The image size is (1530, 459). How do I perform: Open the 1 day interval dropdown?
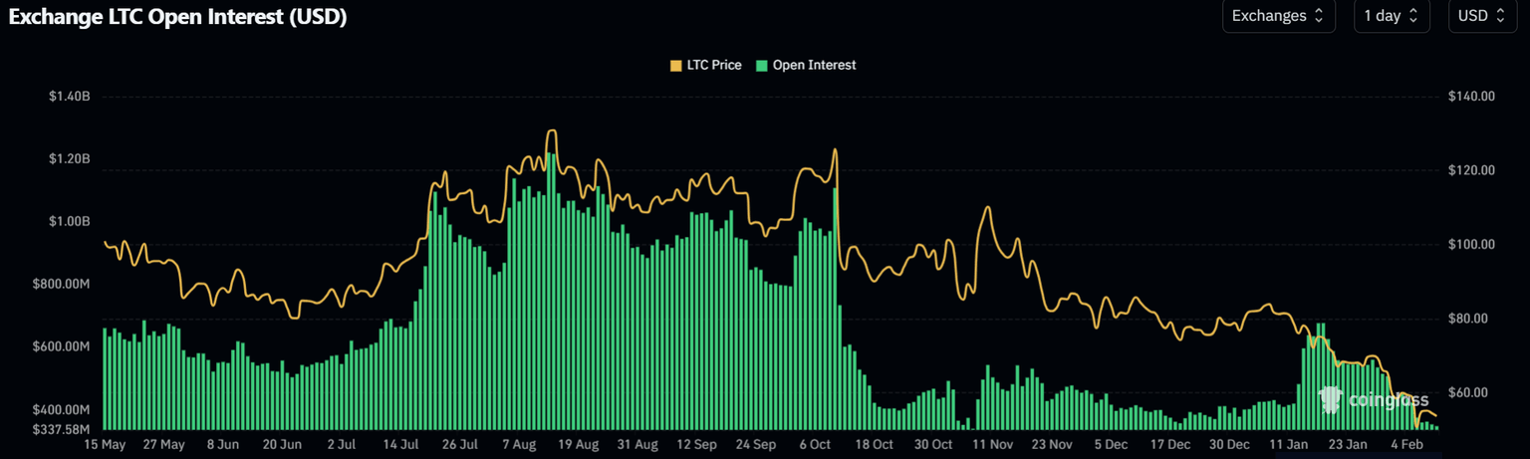tap(1391, 16)
